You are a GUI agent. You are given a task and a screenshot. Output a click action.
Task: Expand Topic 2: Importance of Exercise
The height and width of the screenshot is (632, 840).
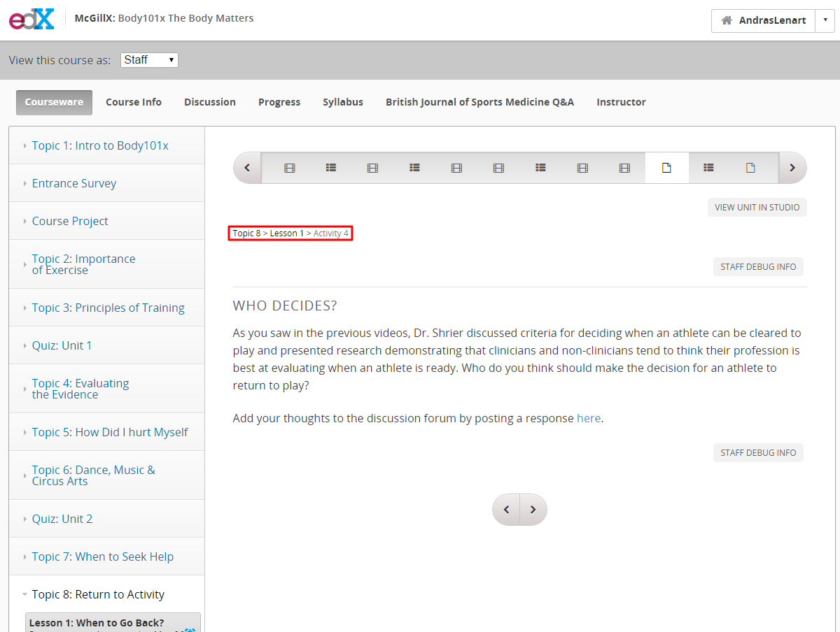click(106, 264)
